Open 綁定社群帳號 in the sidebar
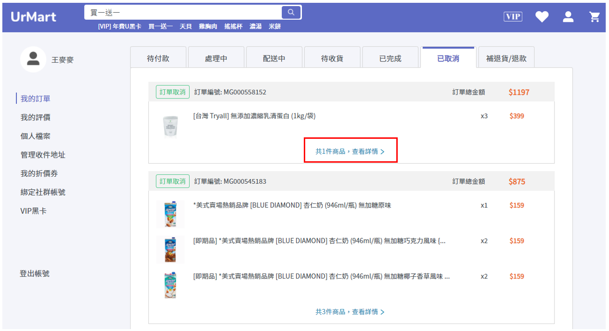The height and width of the screenshot is (331, 609). point(43,192)
